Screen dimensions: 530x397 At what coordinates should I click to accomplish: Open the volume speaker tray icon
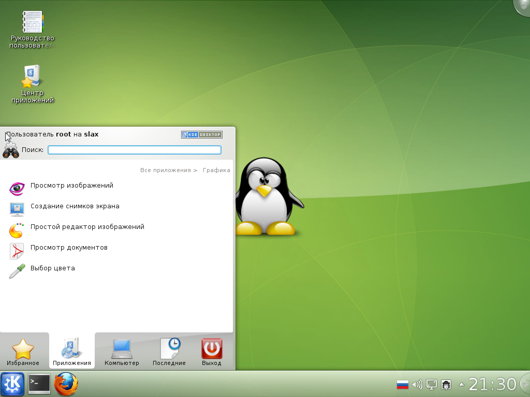tap(418, 385)
